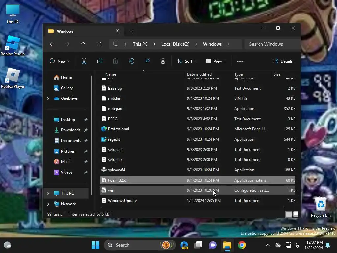Select the notepad application file
Image resolution: width=337 pixels, height=253 pixels.
198,109
